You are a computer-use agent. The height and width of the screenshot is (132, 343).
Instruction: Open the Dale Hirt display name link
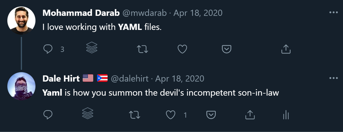point(61,79)
